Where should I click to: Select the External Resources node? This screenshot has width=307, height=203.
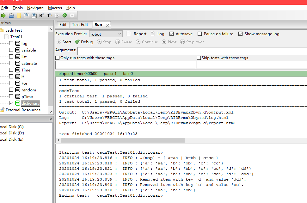click(23, 110)
